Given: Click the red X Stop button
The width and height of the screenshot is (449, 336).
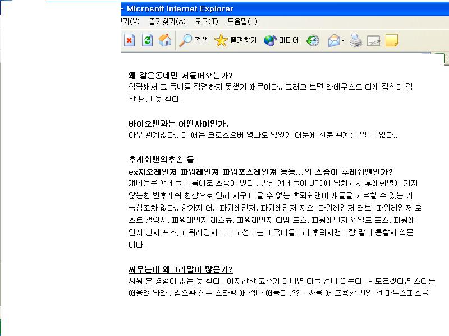Looking at the screenshot, I should pos(129,40).
